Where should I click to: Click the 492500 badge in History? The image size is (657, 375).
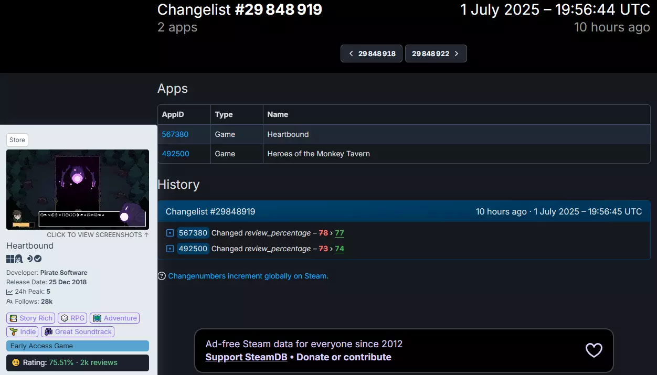tap(193, 249)
